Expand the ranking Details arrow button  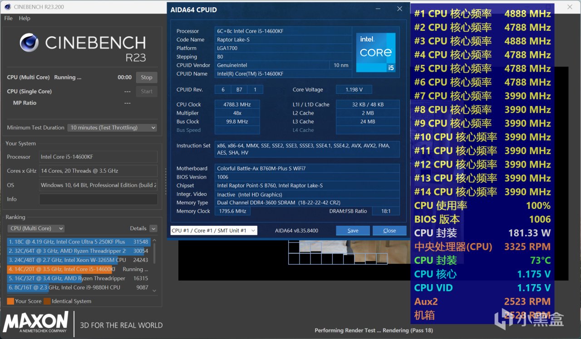tap(153, 228)
